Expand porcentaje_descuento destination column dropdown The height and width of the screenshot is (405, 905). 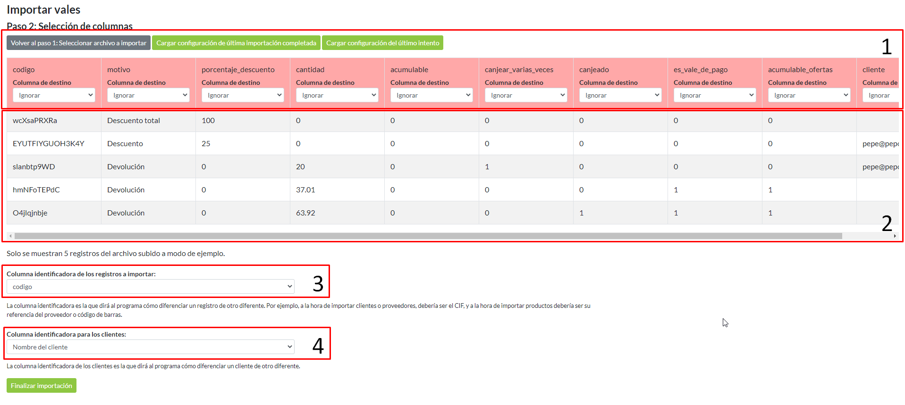(243, 95)
